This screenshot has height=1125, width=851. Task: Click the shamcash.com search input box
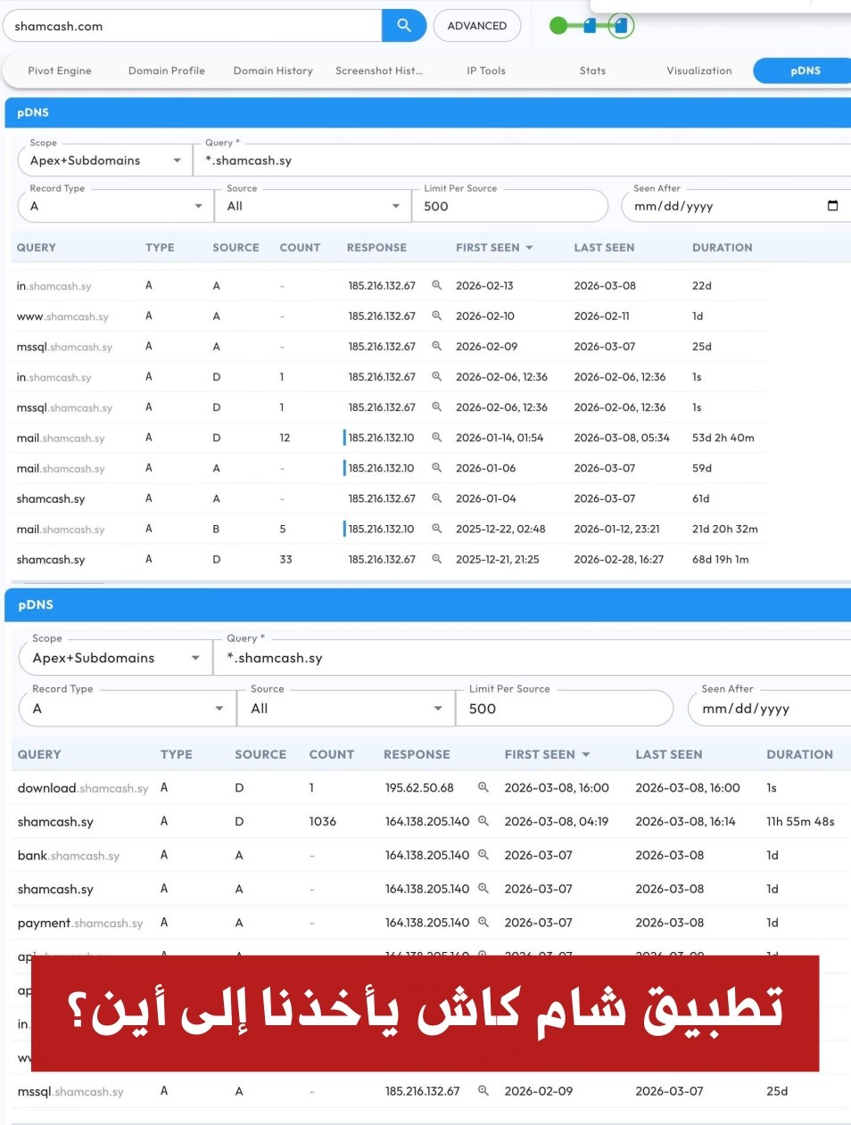192,26
